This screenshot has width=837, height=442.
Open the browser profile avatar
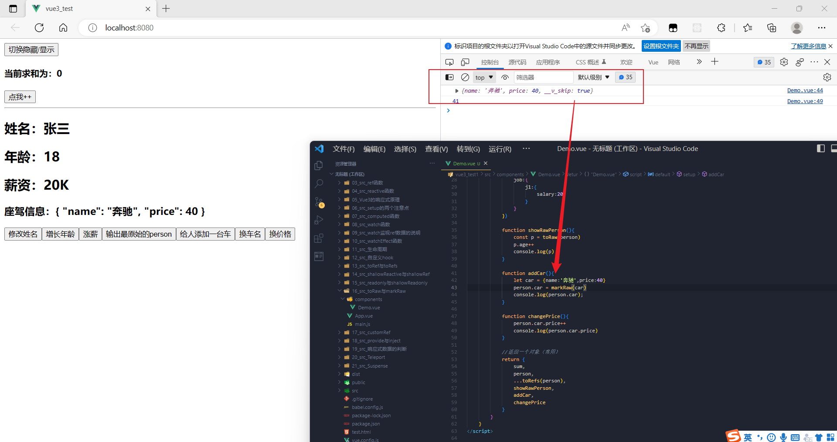[x=797, y=28]
